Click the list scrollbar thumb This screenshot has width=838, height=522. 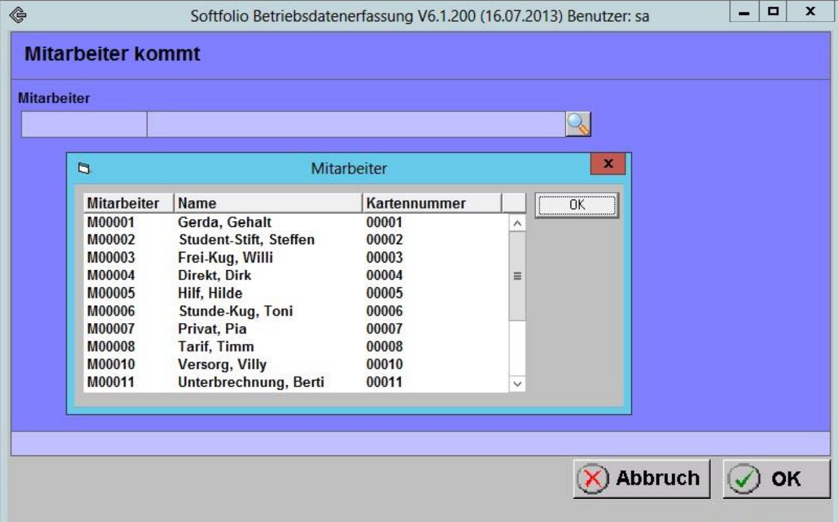[517, 276]
